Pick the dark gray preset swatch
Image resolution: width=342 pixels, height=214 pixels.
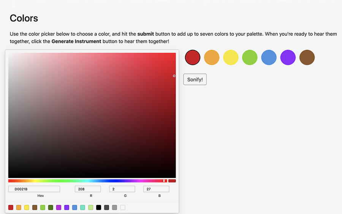coord(107,208)
